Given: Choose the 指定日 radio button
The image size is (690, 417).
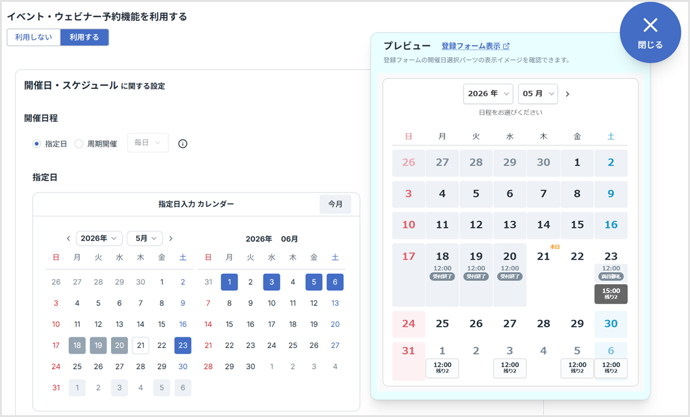Looking at the screenshot, I should (36, 144).
